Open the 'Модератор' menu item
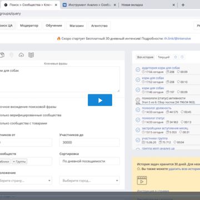200x200 pixels. pyautogui.click(x=29, y=26)
